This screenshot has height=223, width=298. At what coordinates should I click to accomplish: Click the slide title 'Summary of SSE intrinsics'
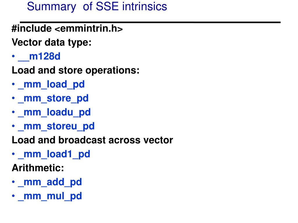tap(97, 7)
